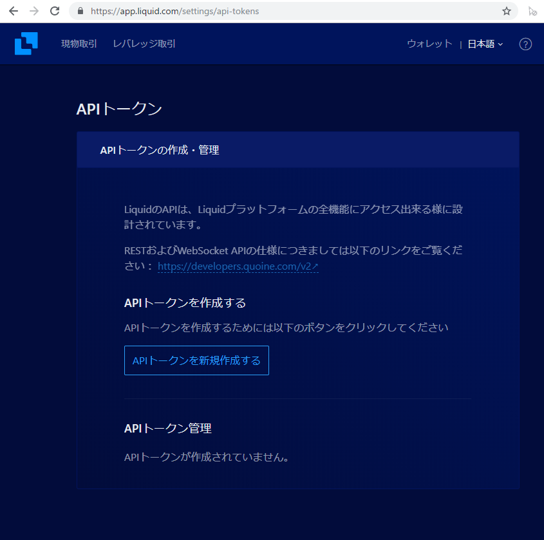
Task: Click the APIトークンが作成されていません message
Action: point(207,457)
